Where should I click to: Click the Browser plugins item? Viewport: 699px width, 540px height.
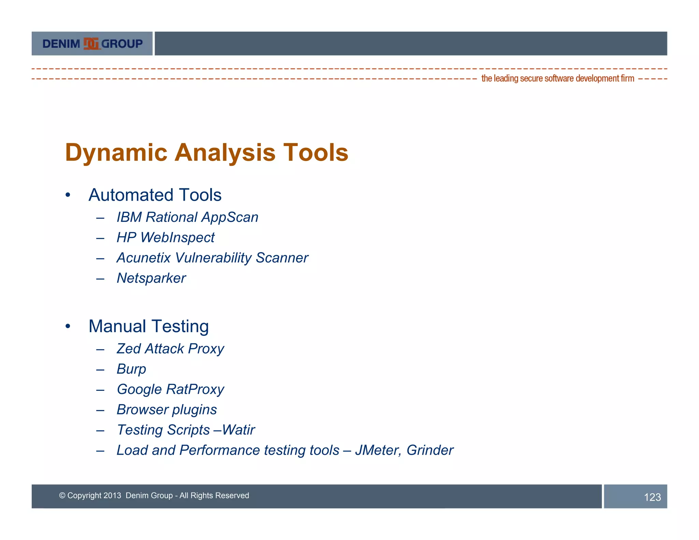click(x=167, y=410)
